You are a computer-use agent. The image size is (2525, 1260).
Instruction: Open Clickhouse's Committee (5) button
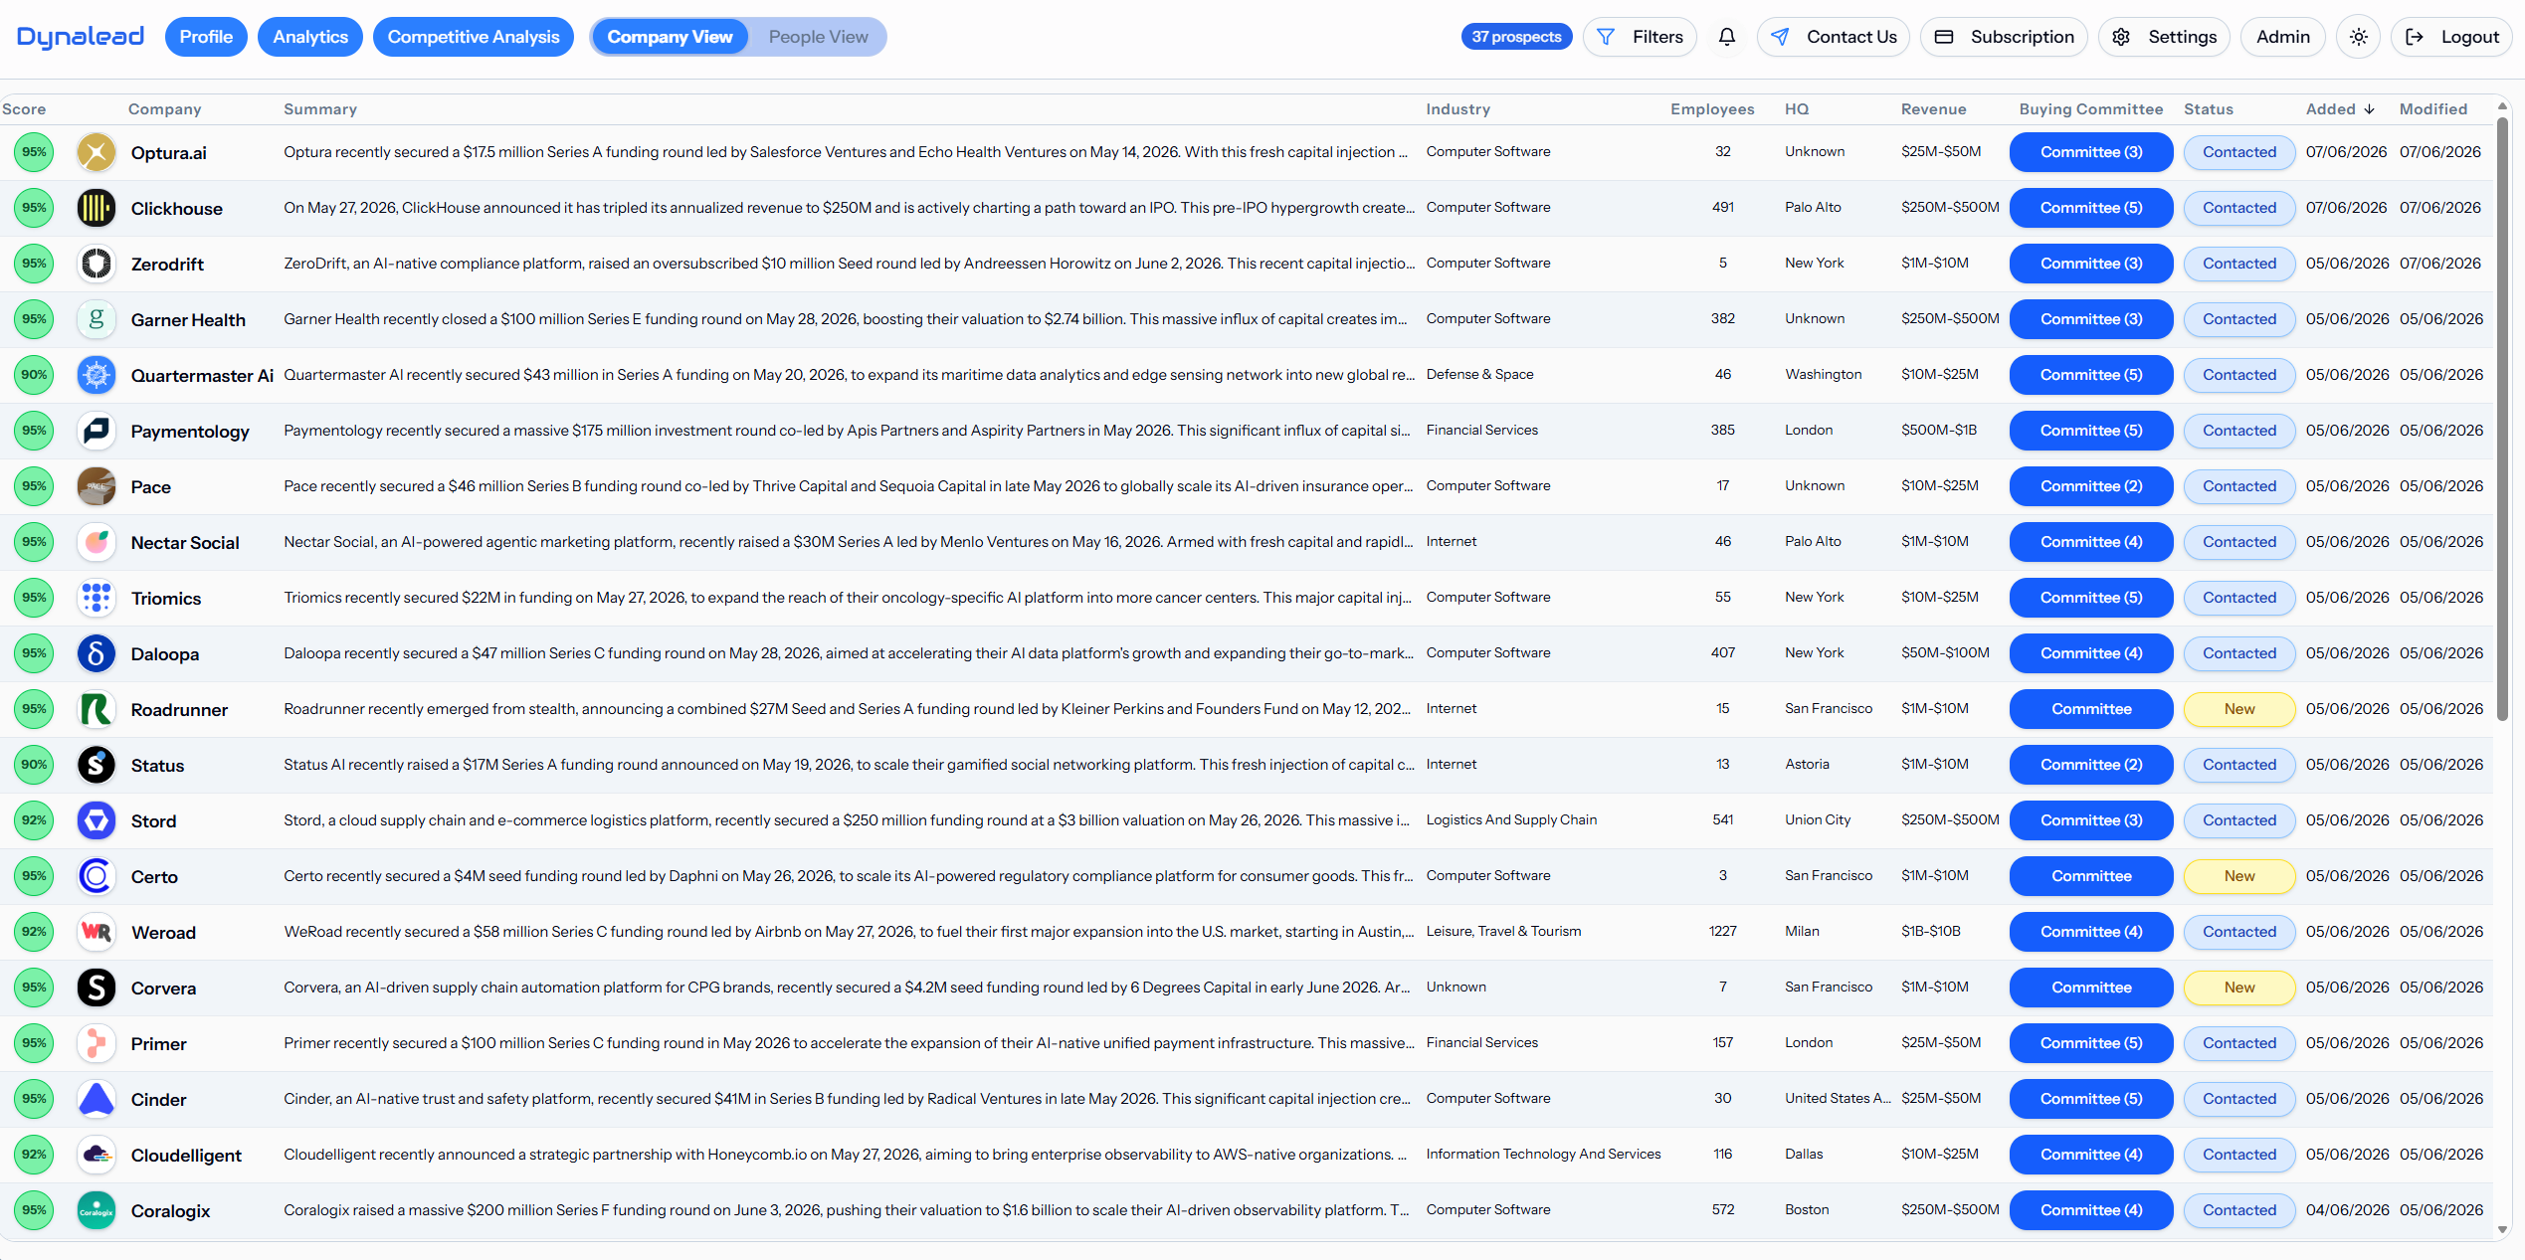click(x=2091, y=208)
